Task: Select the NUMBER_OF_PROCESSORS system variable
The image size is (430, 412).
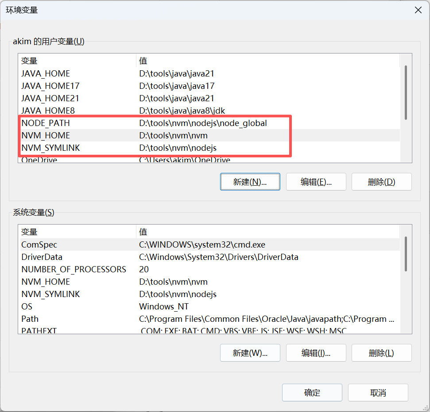Action: click(x=74, y=269)
